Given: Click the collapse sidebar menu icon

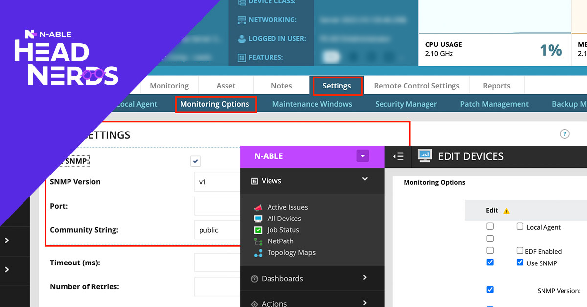Looking at the screenshot, I should point(399,156).
